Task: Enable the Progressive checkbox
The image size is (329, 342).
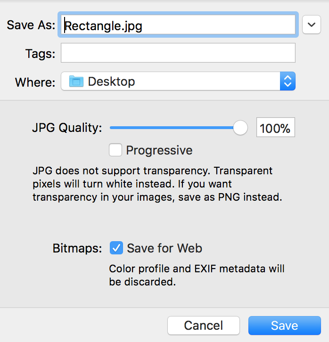Action: click(x=115, y=150)
